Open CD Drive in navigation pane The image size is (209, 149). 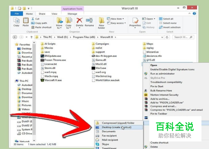[25, 134]
